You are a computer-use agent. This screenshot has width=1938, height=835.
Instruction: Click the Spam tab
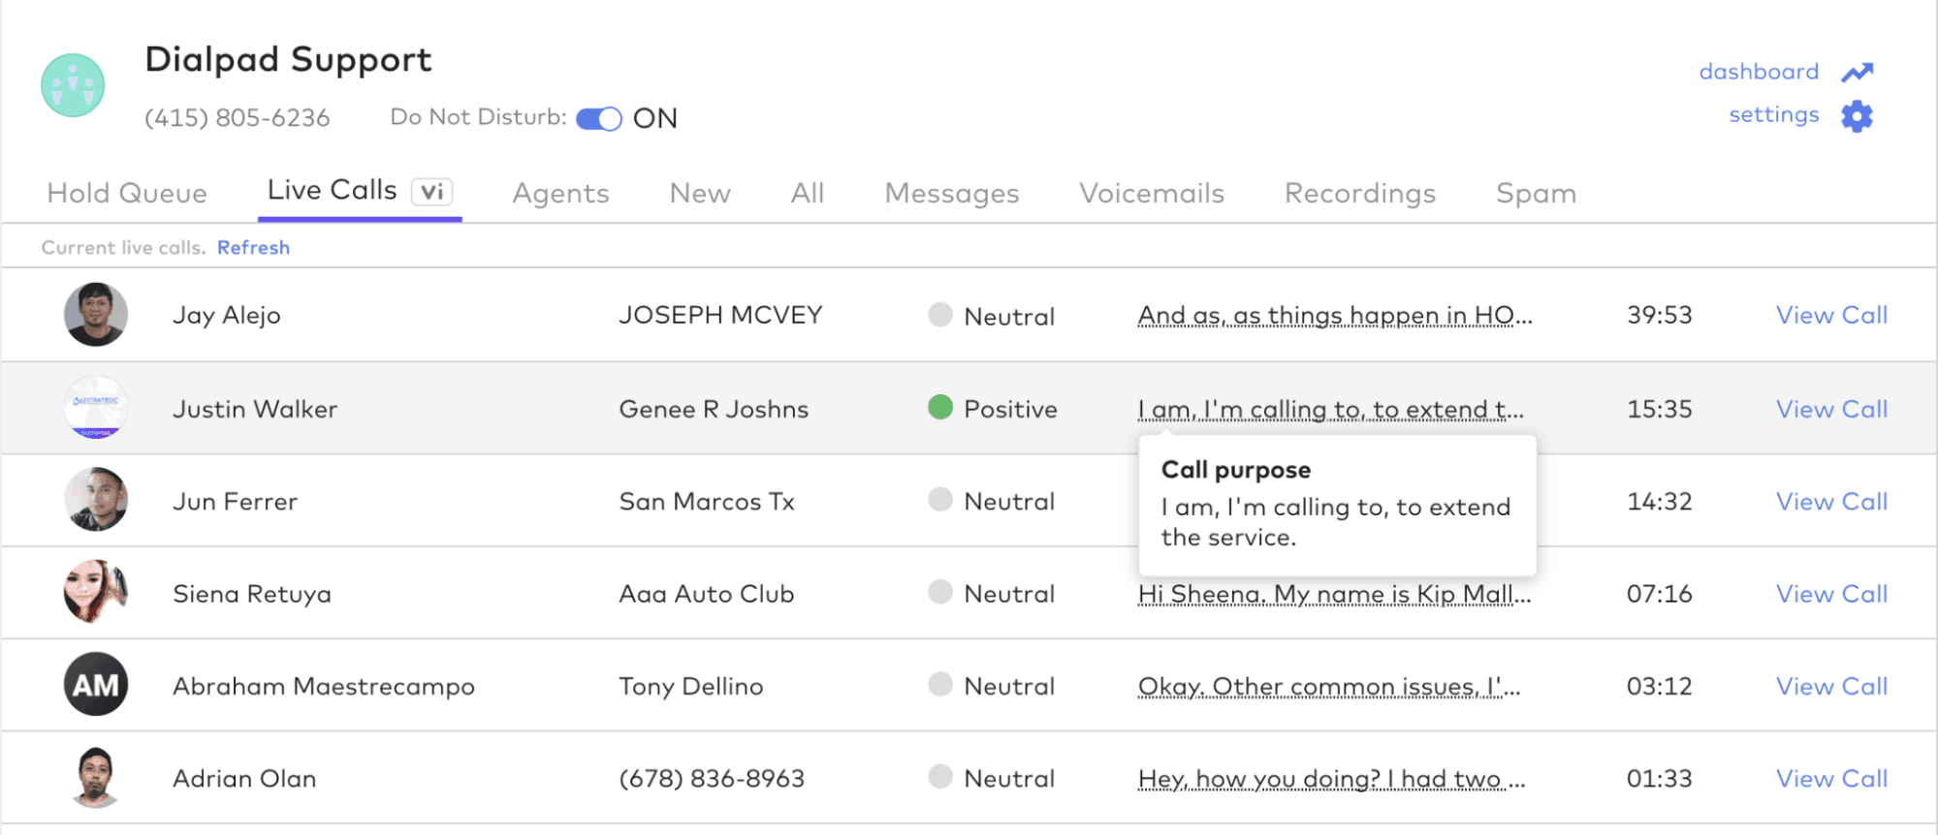pyautogui.click(x=1535, y=194)
